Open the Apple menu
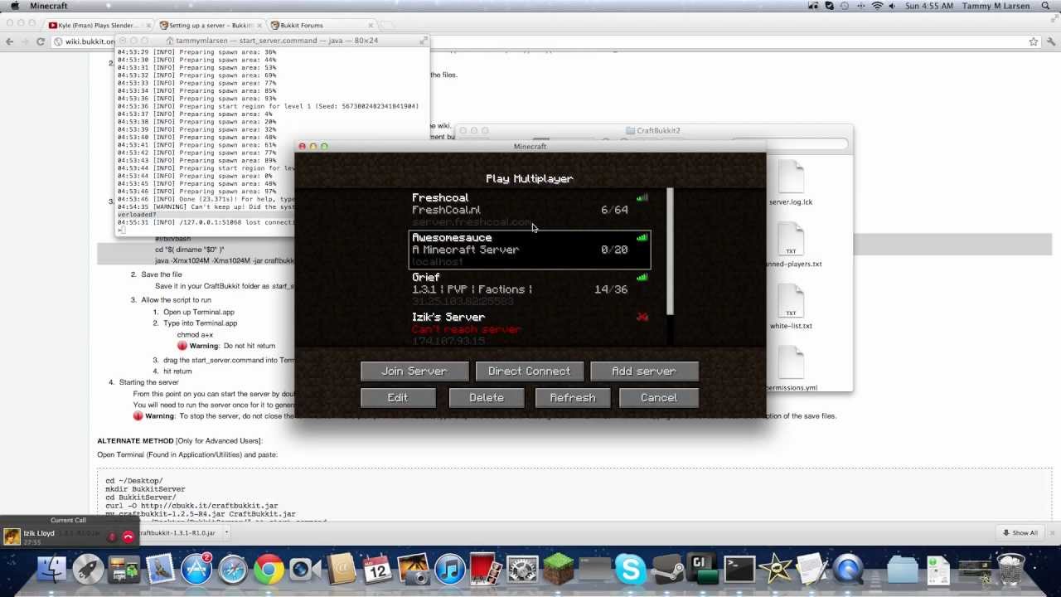The image size is (1061, 597). (x=14, y=6)
